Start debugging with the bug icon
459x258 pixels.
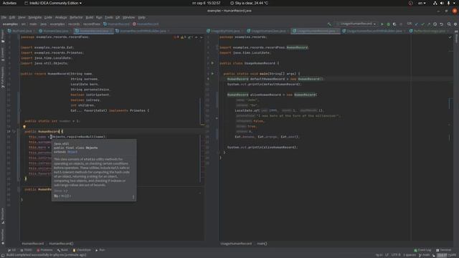pyautogui.click(x=388, y=24)
